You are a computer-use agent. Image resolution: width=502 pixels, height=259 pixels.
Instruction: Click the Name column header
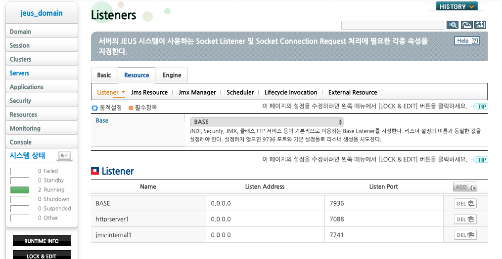pos(148,187)
